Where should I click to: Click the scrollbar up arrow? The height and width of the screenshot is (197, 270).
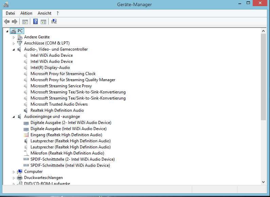(x=263, y=31)
